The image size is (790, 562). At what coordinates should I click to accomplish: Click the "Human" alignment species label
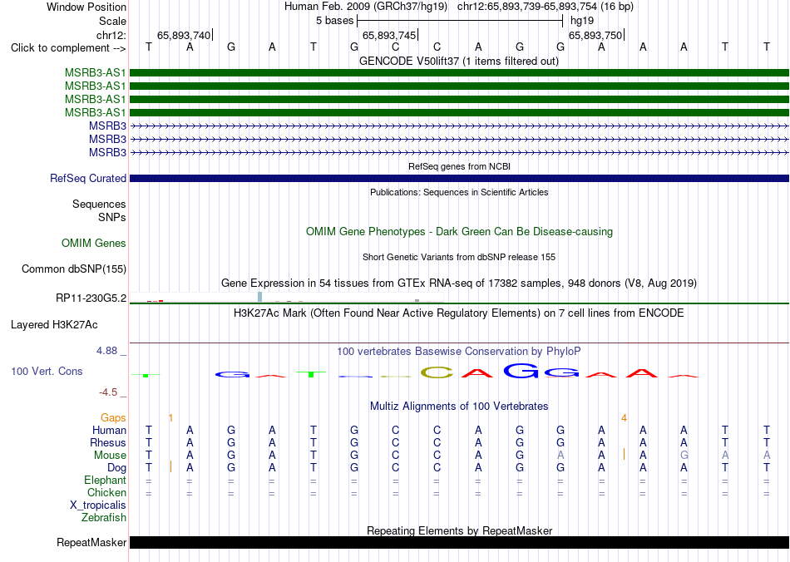pos(109,430)
